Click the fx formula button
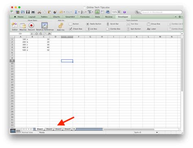The height and width of the screenshot is (148, 193). click(49, 34)
